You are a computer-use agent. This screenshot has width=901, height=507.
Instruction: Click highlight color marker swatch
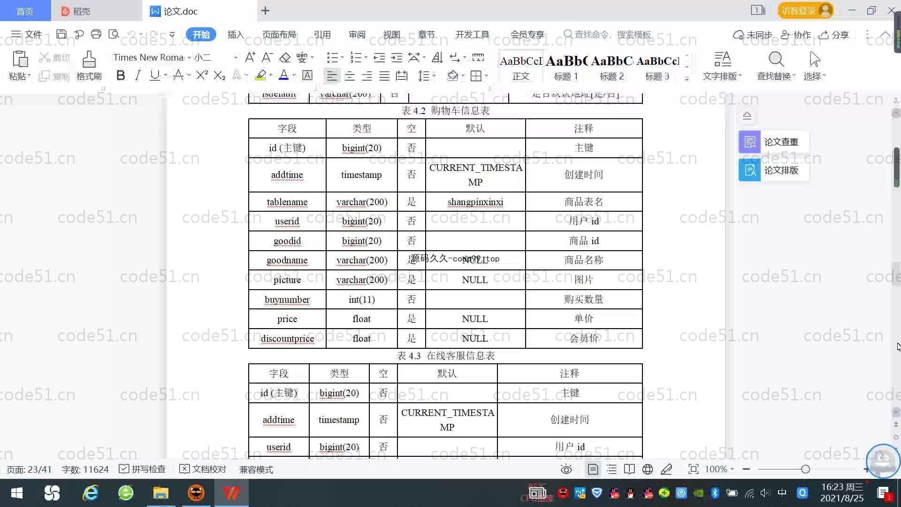[260, 76]
